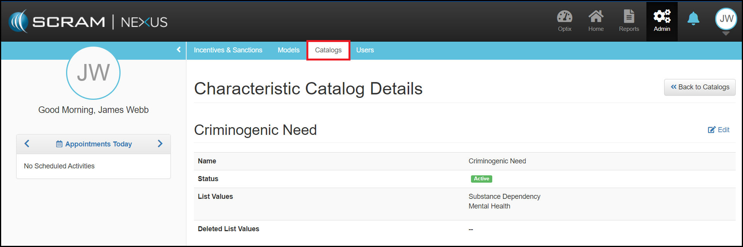Image resolution: width=743 pixels, height=247 pixels.
Task: Switch to Incentives & Sanctions tab
Action: click(x=228, y=50)
